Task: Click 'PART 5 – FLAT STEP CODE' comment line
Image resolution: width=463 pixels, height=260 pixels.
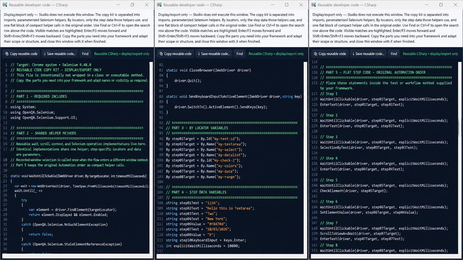Action: (x=373, y=72)
